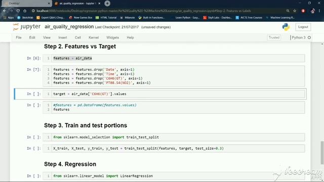324x182 pixels.
Task: Open the Help menu
Action: click(130, 37)
